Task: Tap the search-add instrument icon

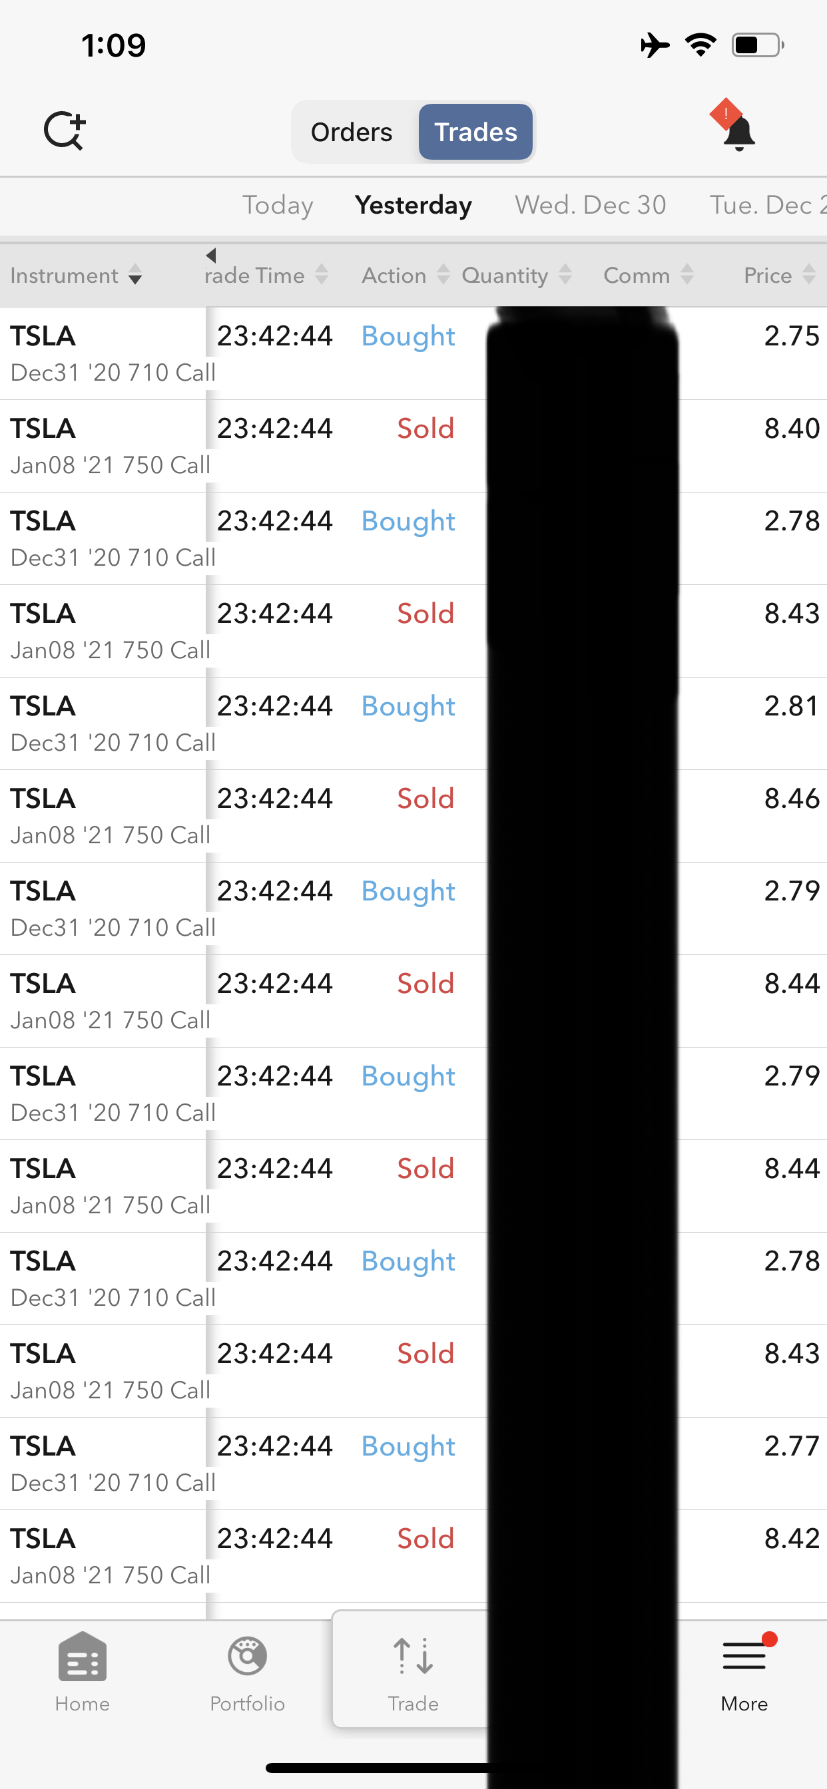Action: pyautogui.click(x=64, y=130)
